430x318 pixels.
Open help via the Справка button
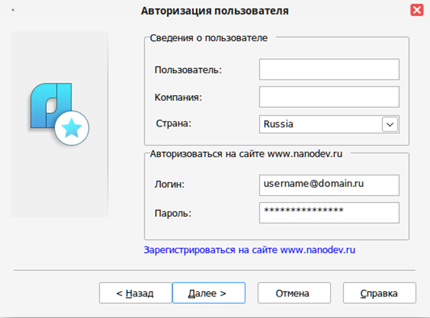coord(379,293)
